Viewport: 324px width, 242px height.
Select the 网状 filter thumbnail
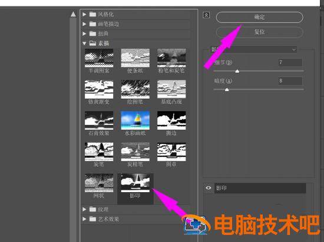[99, 183]
